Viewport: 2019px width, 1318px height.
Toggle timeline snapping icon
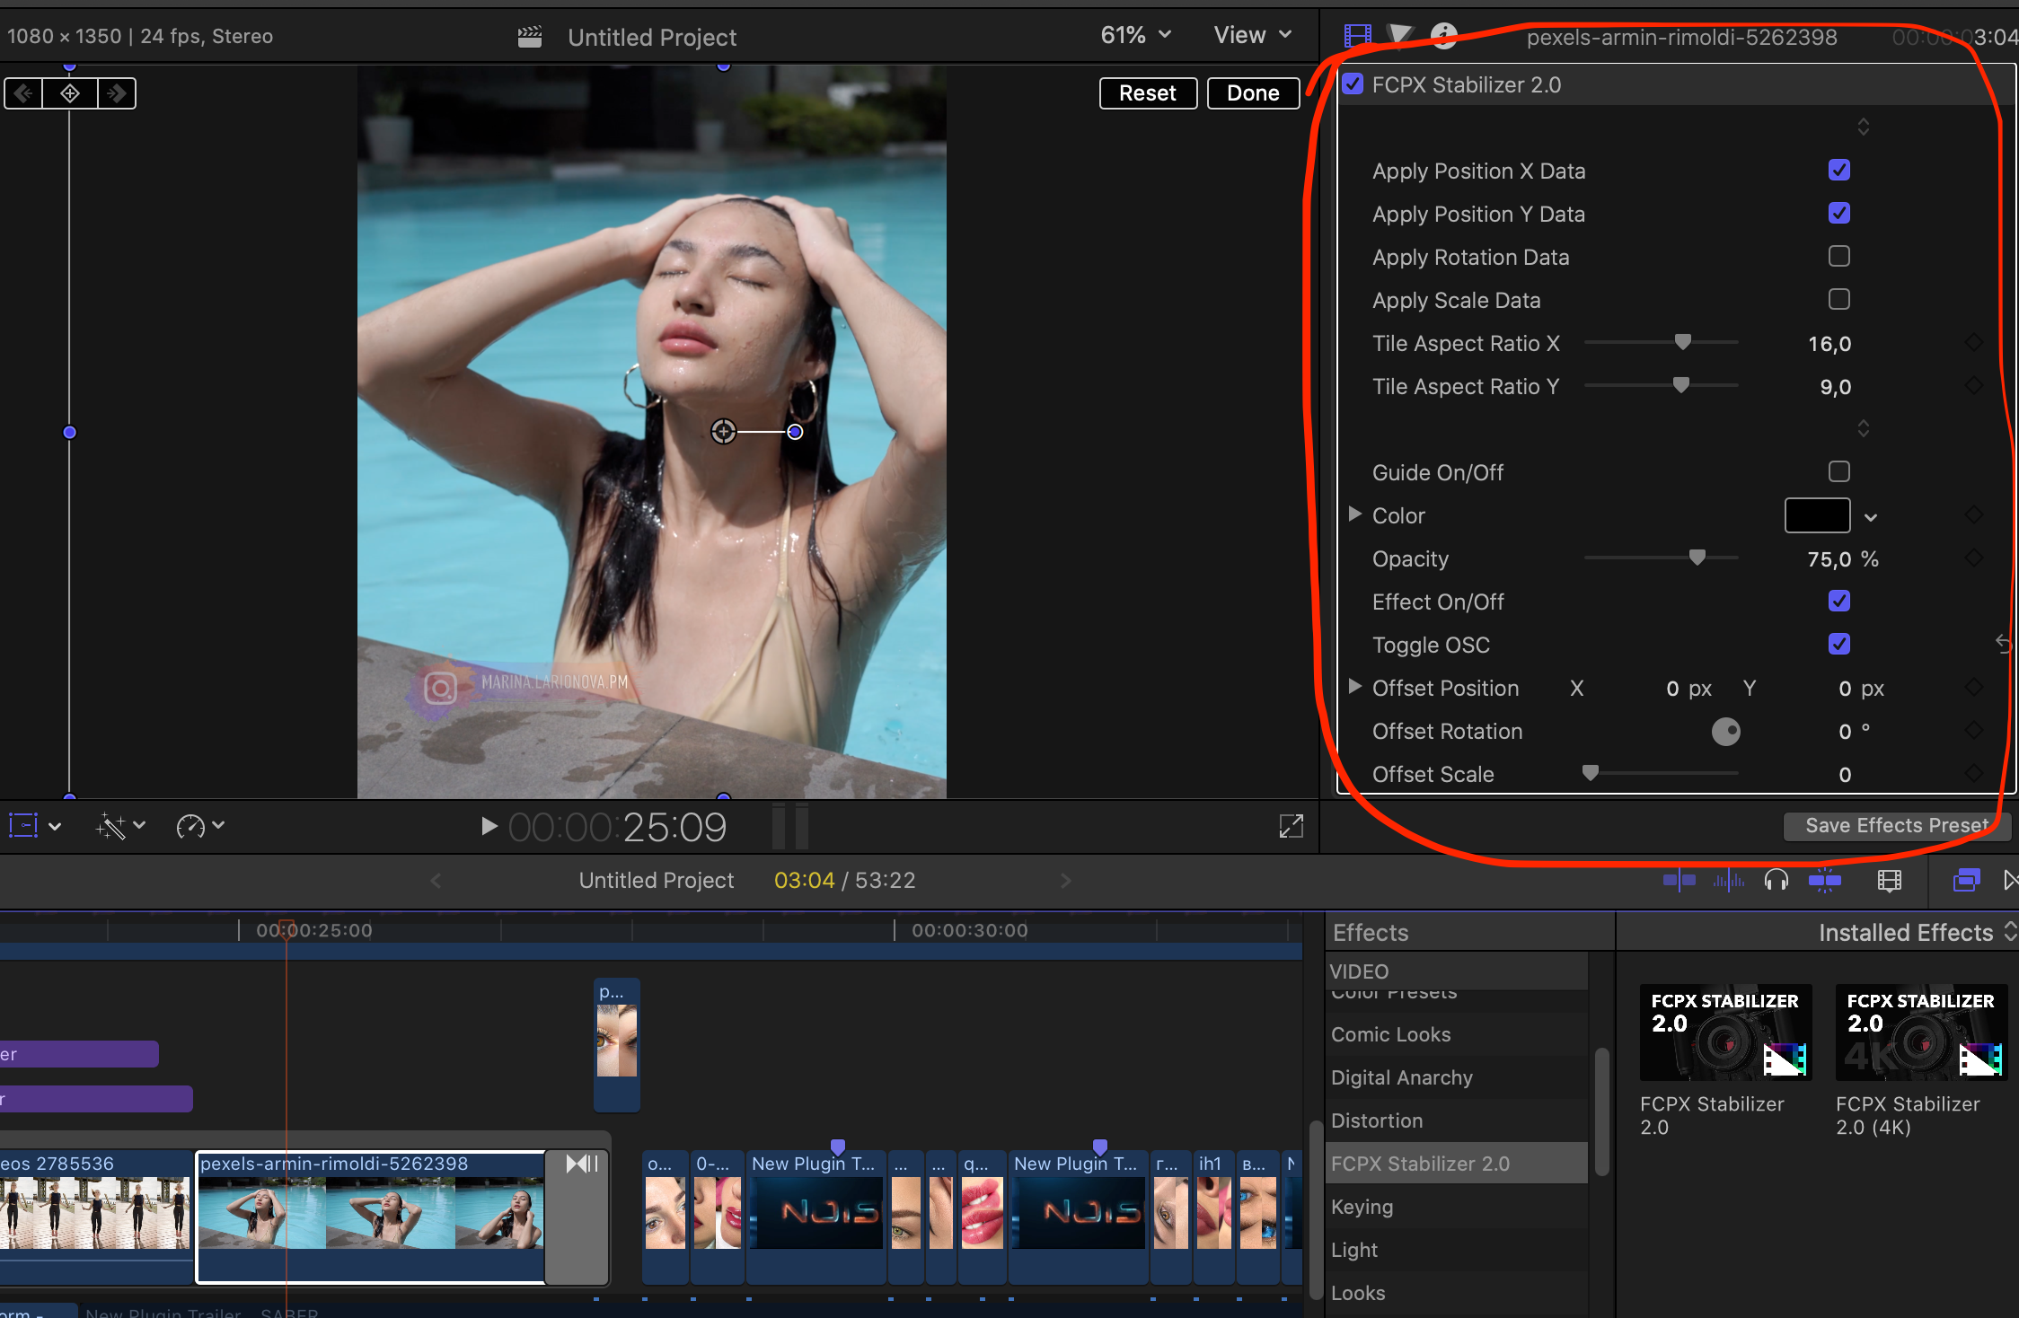[x=1824, y=881]
